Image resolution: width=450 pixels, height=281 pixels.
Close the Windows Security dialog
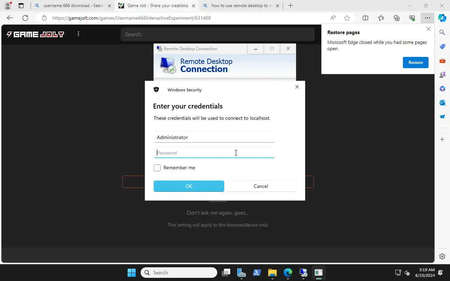pos(297,87)
